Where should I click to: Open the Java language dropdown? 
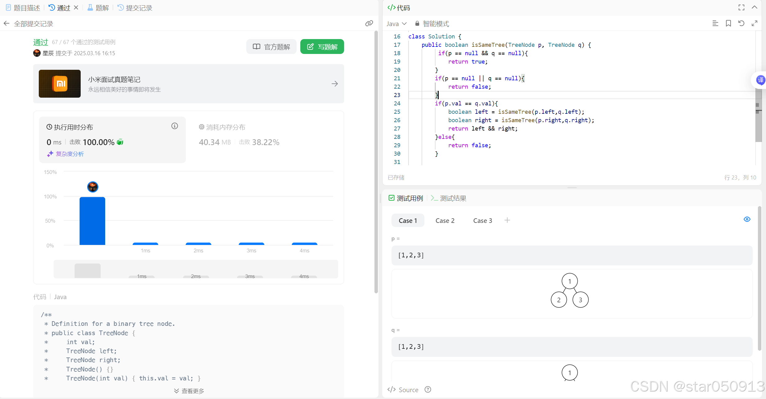[396, 24]
